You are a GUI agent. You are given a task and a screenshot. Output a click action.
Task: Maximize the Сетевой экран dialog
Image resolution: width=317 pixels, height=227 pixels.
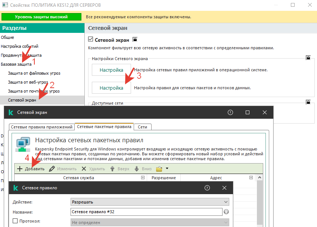[x=248, y=112]
